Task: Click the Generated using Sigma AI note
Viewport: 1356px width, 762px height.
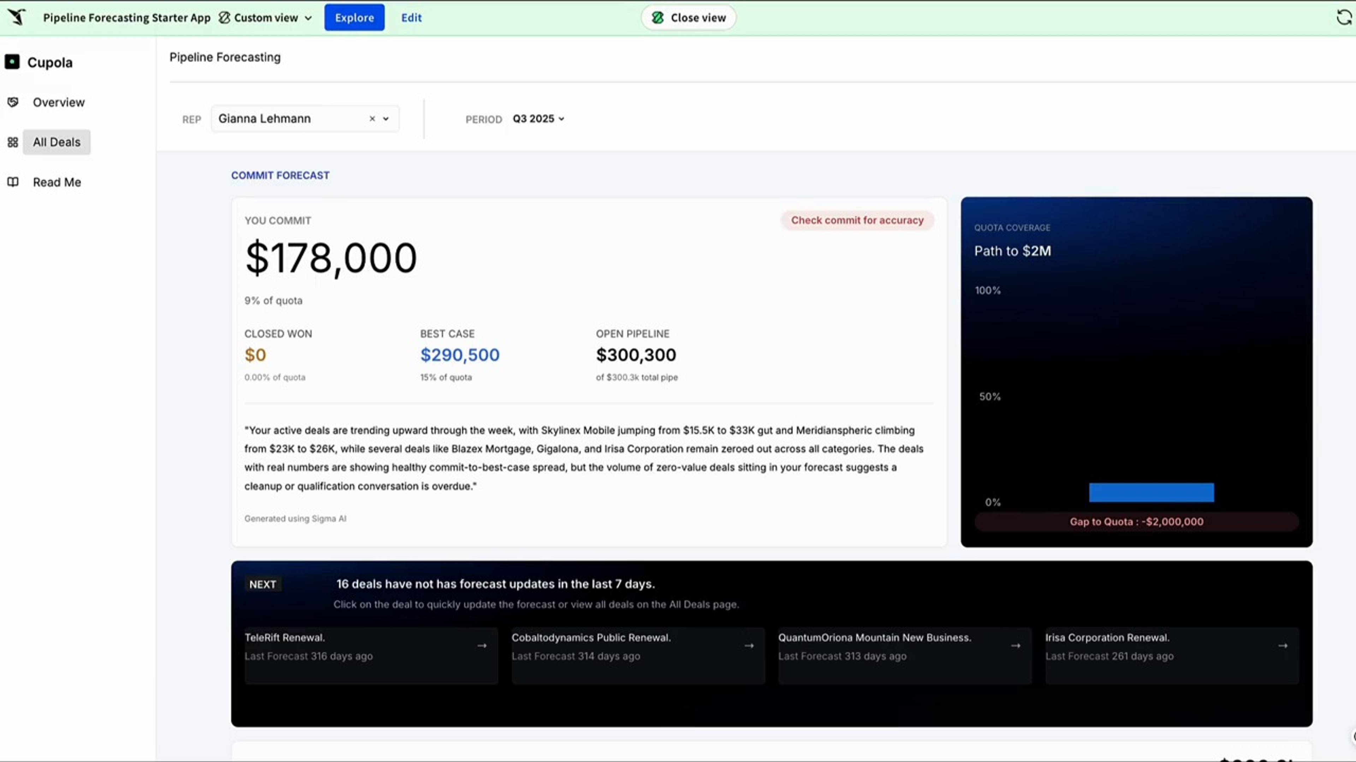Action: coord(295,519)
